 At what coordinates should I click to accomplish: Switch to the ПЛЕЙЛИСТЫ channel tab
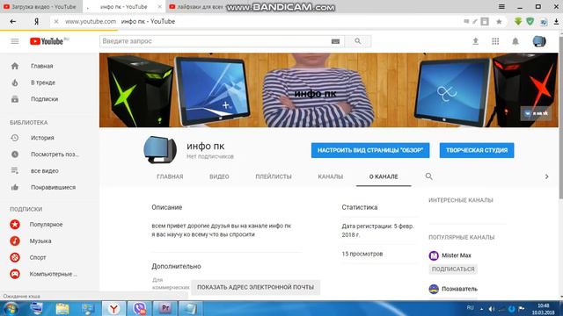[274, 176]
